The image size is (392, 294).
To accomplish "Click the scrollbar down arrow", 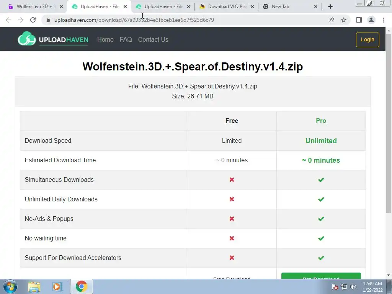I will (x=389, y=276).
